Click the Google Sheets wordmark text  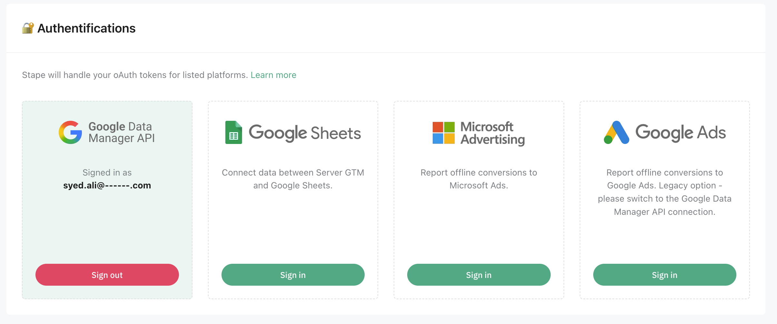pyautogui.click(x=305, y=133)
